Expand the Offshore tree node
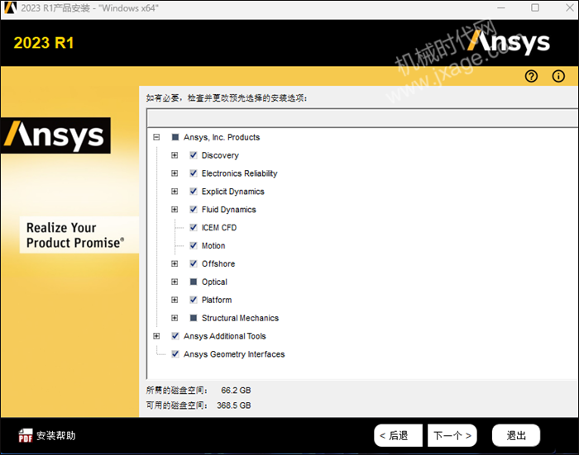The height and width of the screenshot is (455, 579). click(x=175, y=263)
